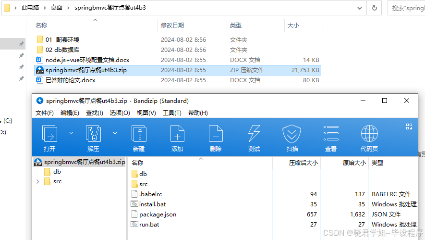Screen dimensions: 425x240
Task: Sort Explorer by 大小 column header
Action: pyautogui.click(x=293, y=25)
